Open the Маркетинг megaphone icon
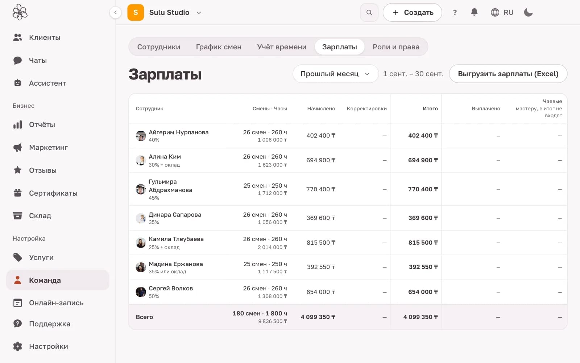This screenshot has height=363, width=580. click(x=17, y=147)
